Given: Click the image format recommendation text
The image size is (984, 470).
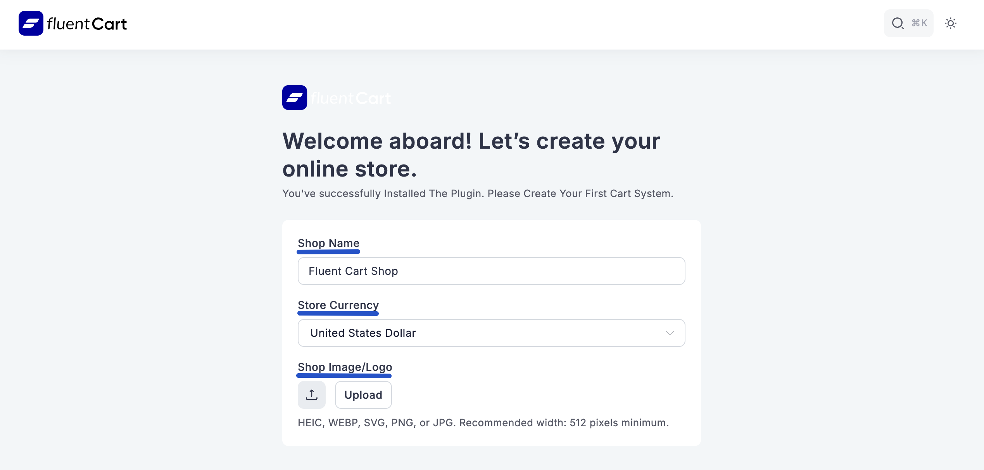Looking at the screenshot, I should (483, 423).
